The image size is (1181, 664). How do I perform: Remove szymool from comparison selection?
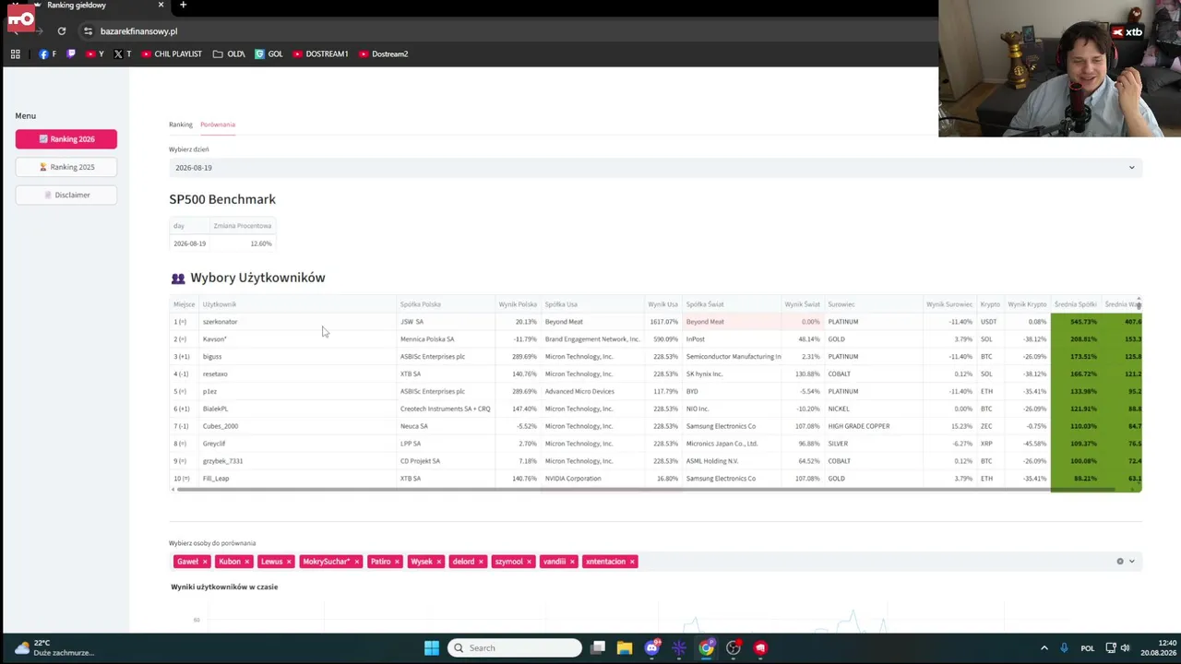coord(529,562)
